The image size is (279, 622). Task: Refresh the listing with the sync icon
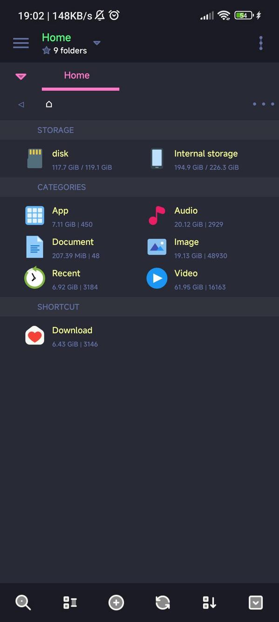(163, 602)
